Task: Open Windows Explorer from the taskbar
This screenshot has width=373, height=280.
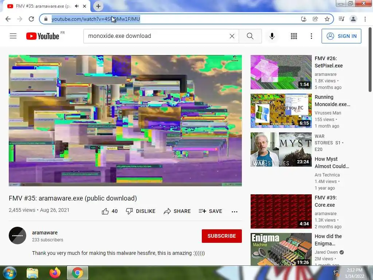Action: [x=32, y=273]
